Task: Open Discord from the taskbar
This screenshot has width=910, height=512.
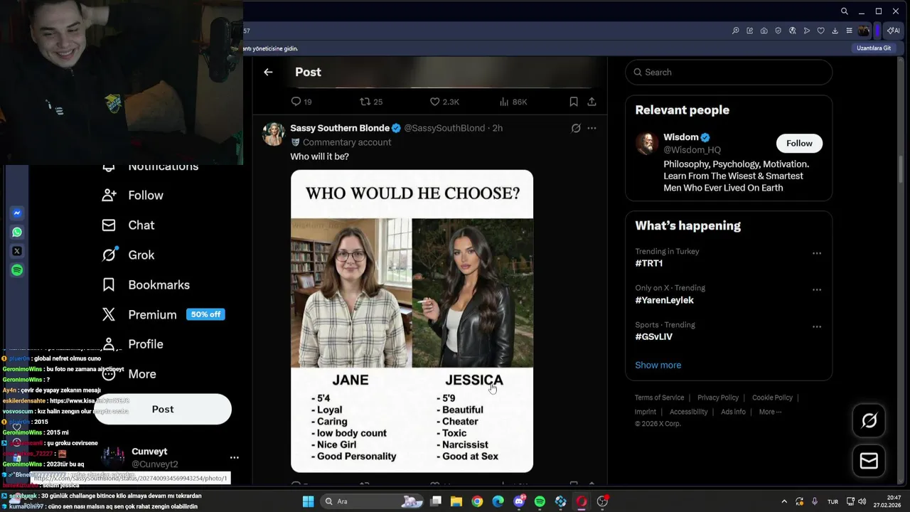Action: coord(519,501)
